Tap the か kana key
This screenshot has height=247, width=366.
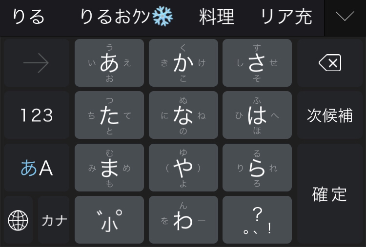point(183,63)
